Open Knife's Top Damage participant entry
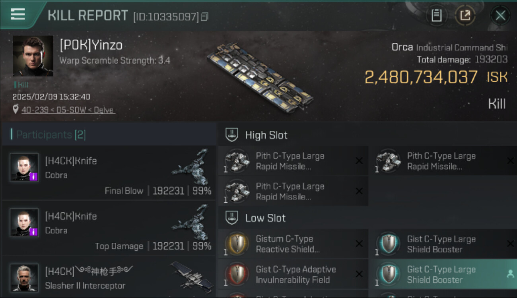The width and height of the screenshot is (517, 298). [x=108, y=228]
